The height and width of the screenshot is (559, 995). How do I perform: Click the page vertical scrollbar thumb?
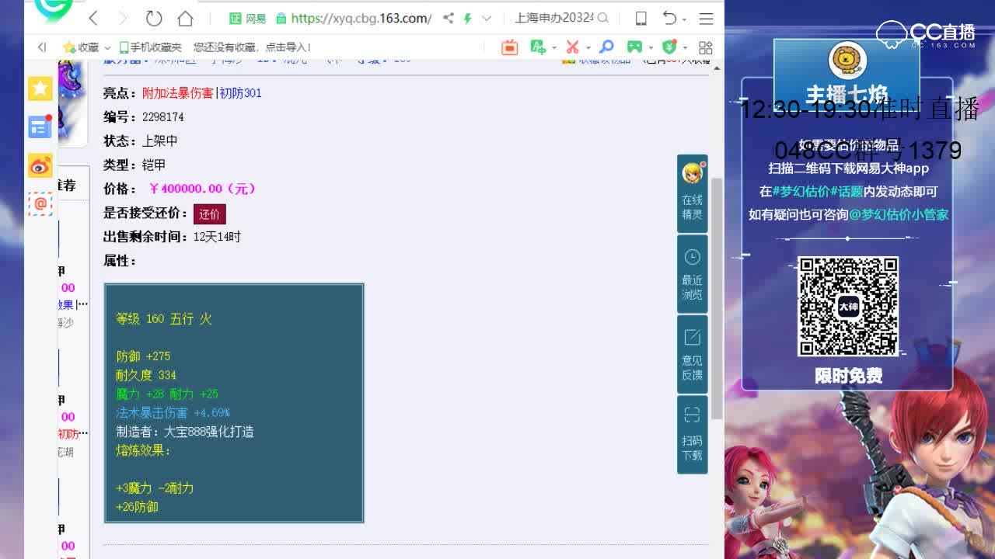coord(717,299)
